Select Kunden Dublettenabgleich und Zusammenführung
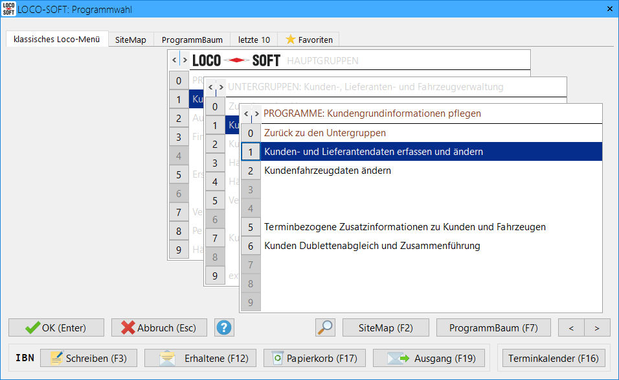The image size is (619, 380). pos(372,246)
